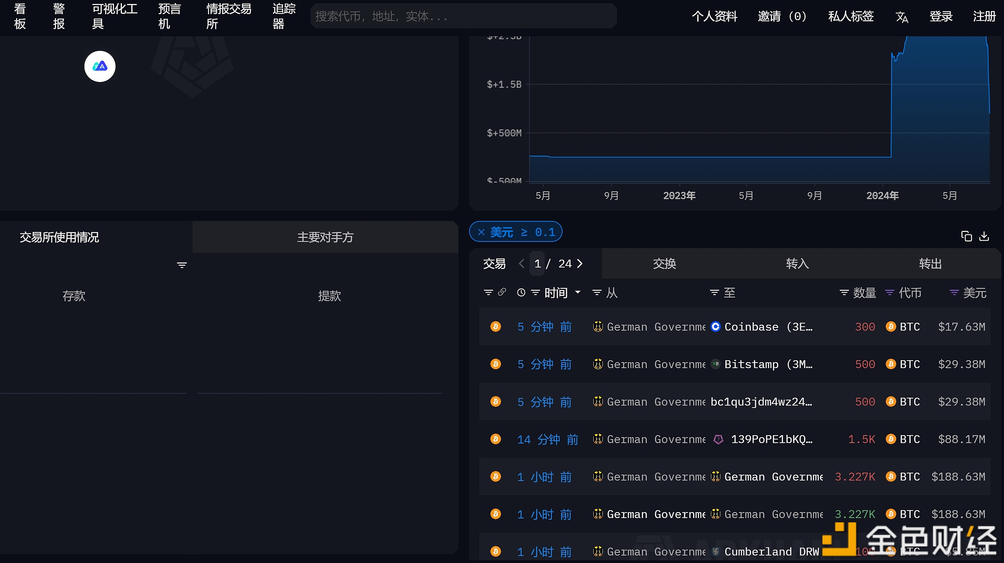Click Cumberland DRW logo icon

click(715, 552)
